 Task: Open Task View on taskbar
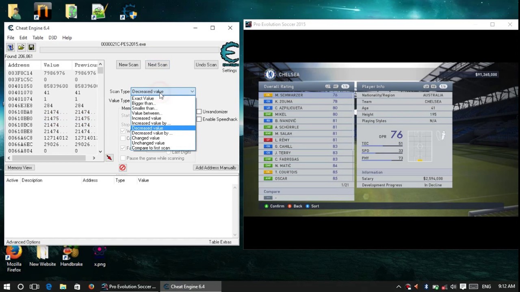(35, 286)
